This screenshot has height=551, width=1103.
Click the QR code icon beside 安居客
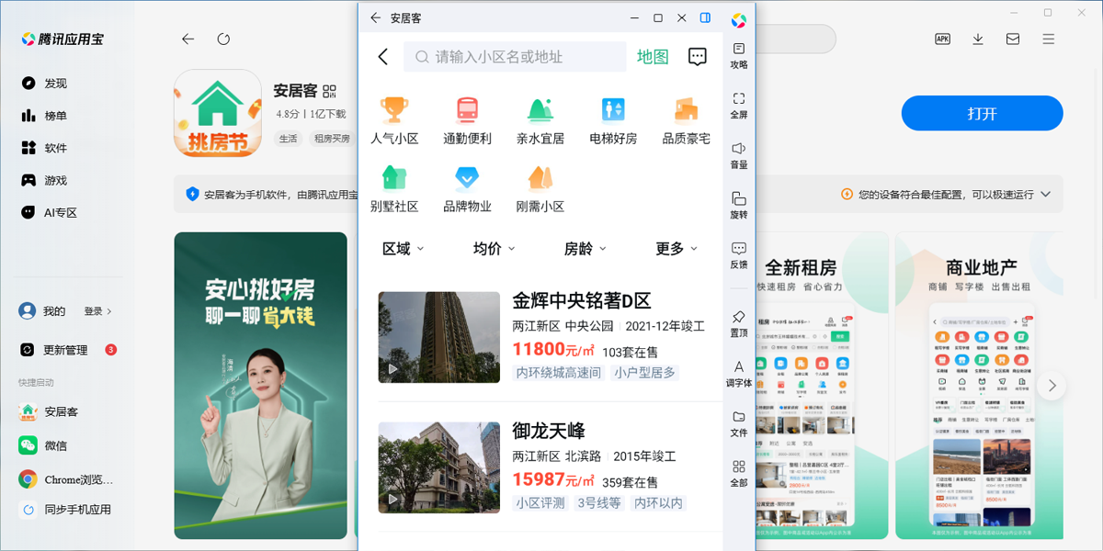[330, 91]
